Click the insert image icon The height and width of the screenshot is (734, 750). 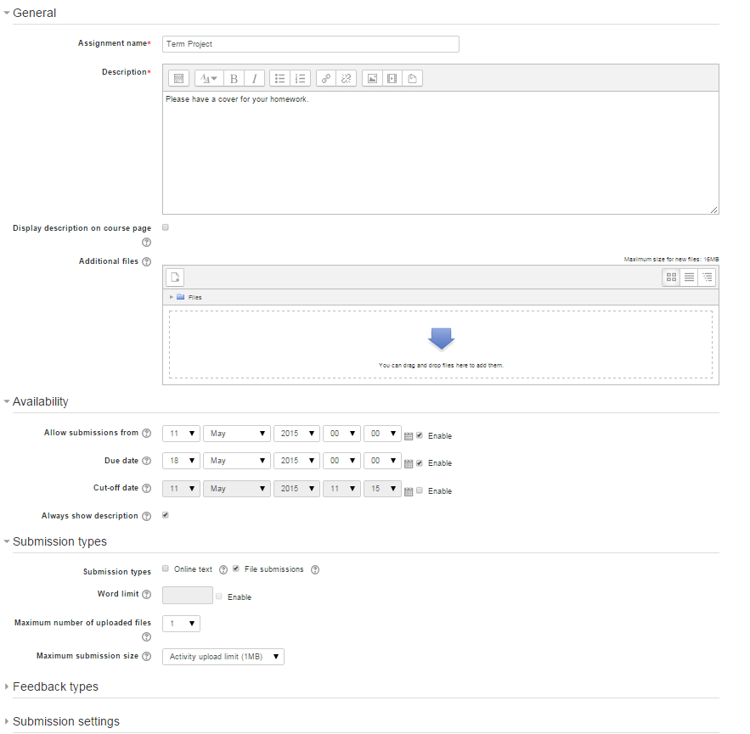point(371,78)
